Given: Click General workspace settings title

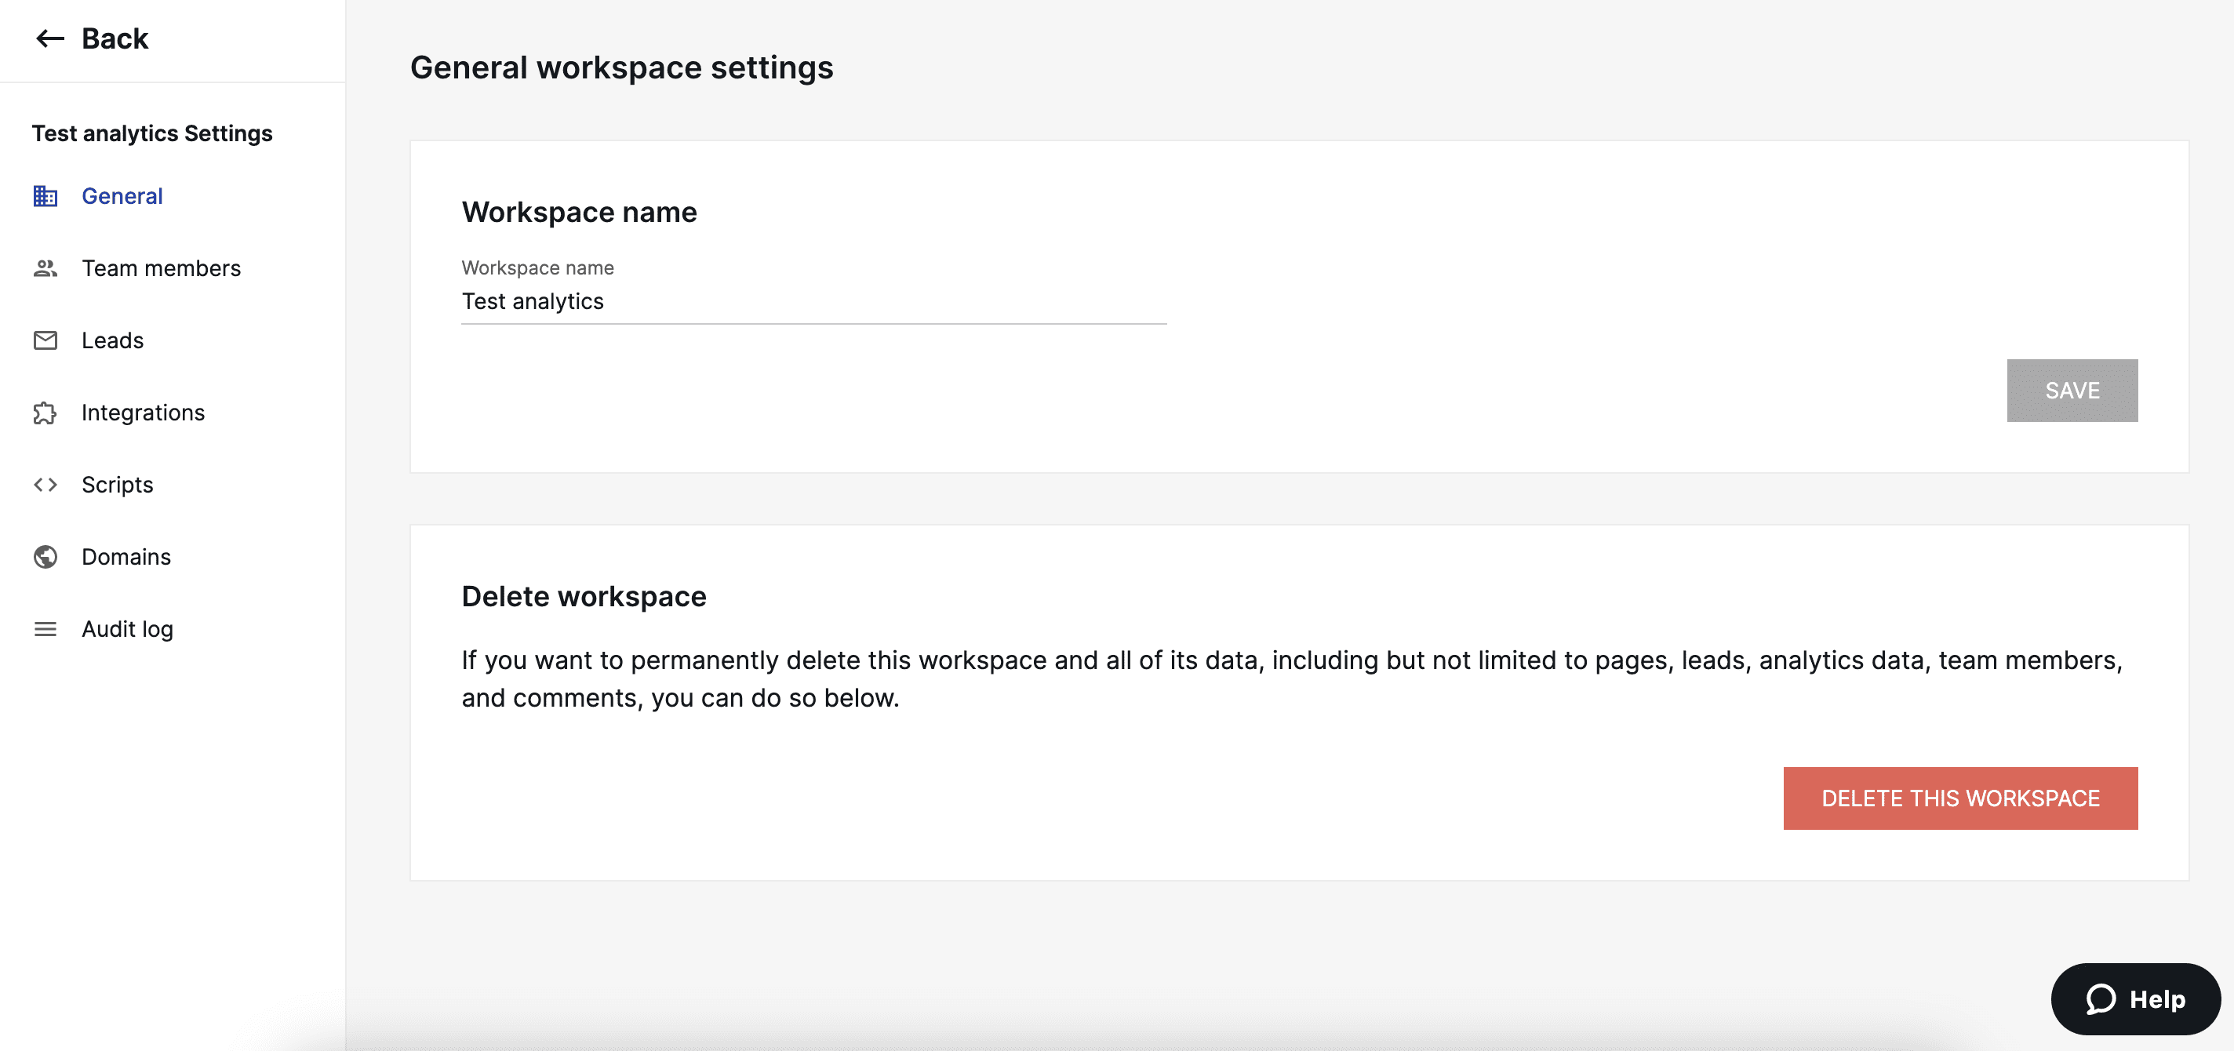Looking at the screenshot, I should (622, 67).
